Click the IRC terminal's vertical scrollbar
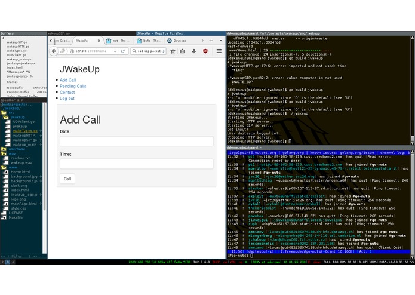415x295 pixels. point(413,204)
